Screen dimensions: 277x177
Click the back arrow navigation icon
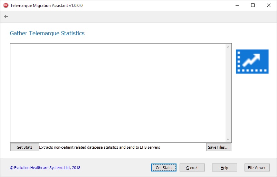[x=6, y=17]
